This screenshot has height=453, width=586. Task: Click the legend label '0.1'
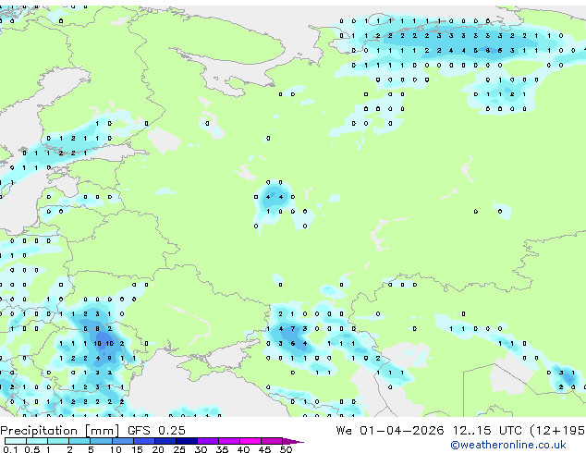click(x=10, y=449)
